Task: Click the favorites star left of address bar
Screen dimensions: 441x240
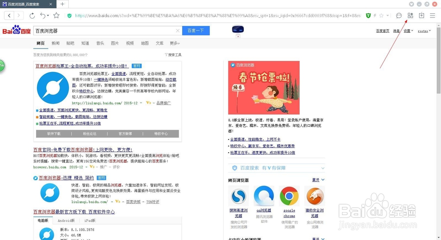Action: point(56,15)
